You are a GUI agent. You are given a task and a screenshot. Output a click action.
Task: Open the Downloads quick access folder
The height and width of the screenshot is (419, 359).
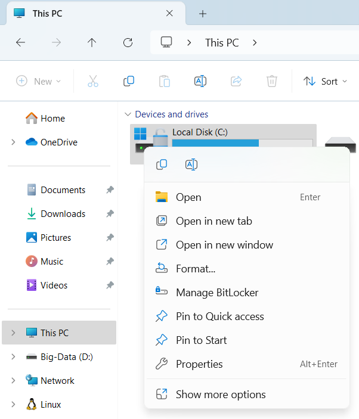(56, 214)
